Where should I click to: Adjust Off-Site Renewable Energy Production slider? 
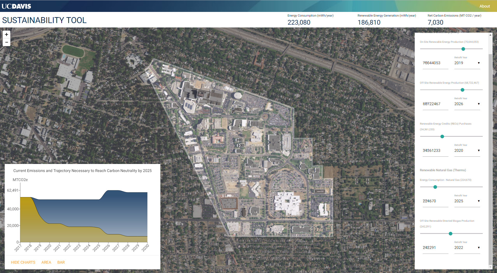462,90
